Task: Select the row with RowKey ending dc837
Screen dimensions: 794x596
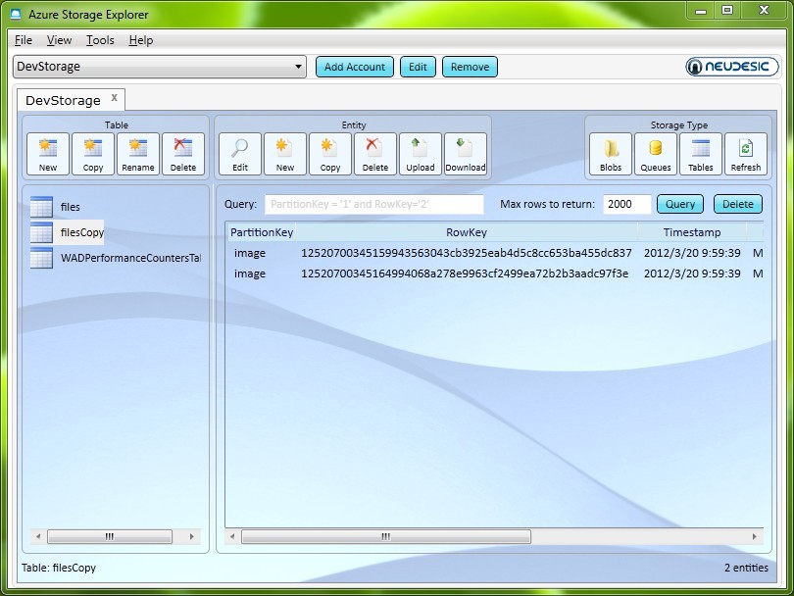Action: coord(495,253)
